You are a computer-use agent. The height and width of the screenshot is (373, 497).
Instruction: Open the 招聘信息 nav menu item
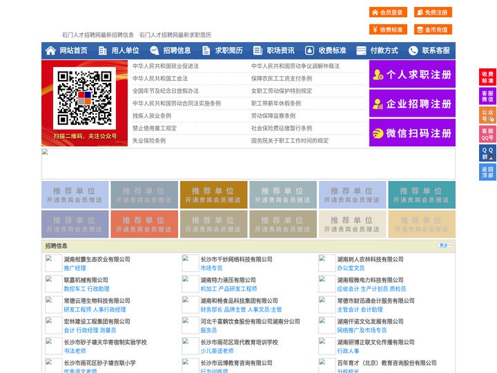coord(177,50)
